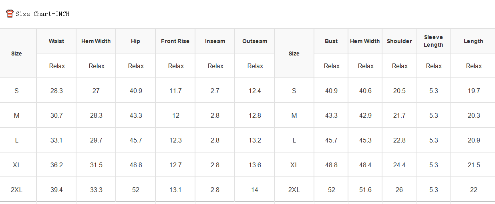Click the 2XL row label in left table

[x=16, y=190]
